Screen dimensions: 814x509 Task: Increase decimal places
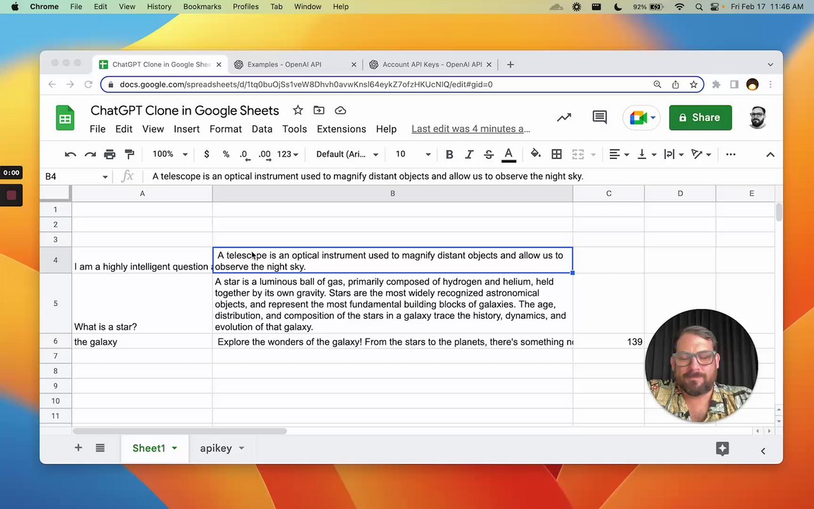tap(265, 154)
